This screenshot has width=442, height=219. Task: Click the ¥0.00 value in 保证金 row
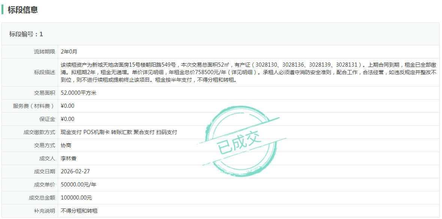pos(67,119)
